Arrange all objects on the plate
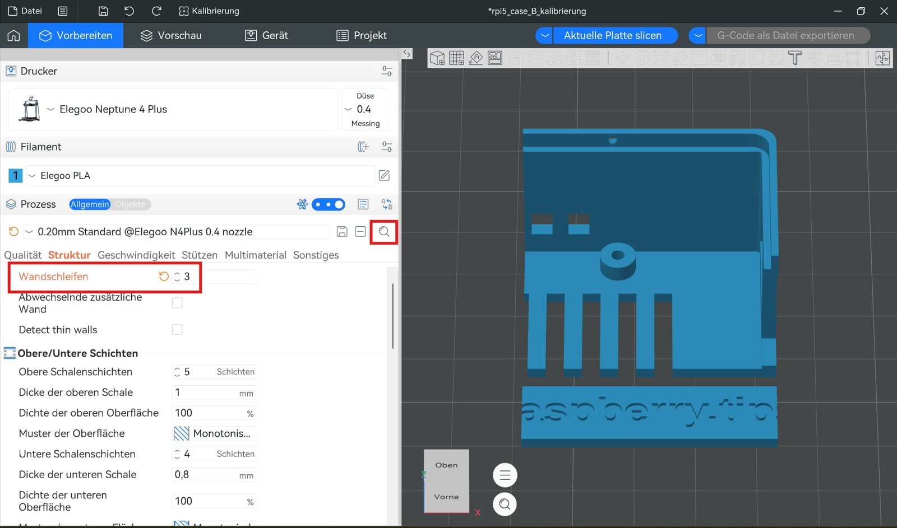The width and height of the screenshot is (897, 528). tap(494, 58)
